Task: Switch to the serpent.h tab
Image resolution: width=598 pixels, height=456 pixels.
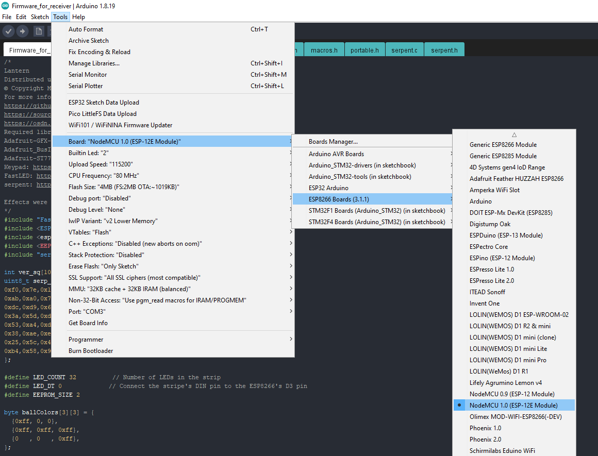Action: pos(444,50)
